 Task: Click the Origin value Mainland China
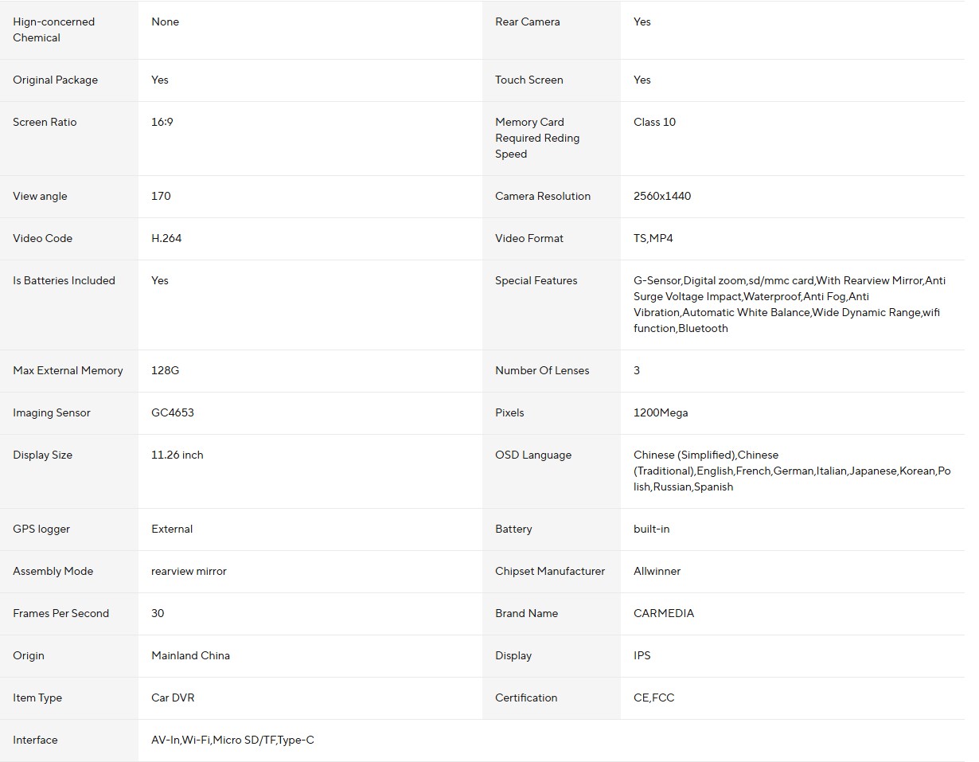tap(190, 655)
